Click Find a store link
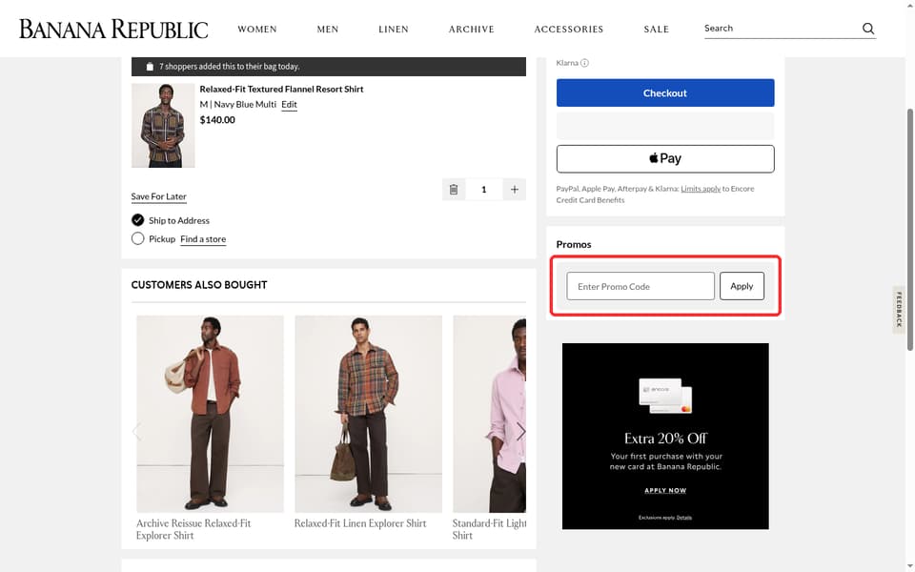The width and height of the screenshot is (915, 572). click(203, 238)
